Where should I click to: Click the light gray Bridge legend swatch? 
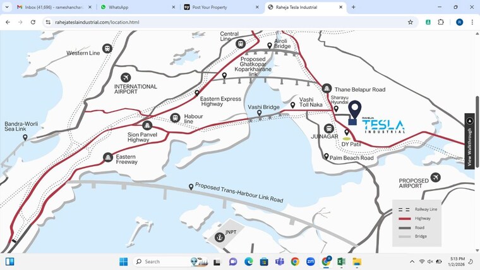(x=404, y=236)
